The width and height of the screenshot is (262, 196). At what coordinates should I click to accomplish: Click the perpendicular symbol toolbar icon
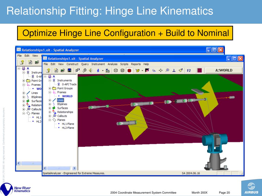[174, 70]
